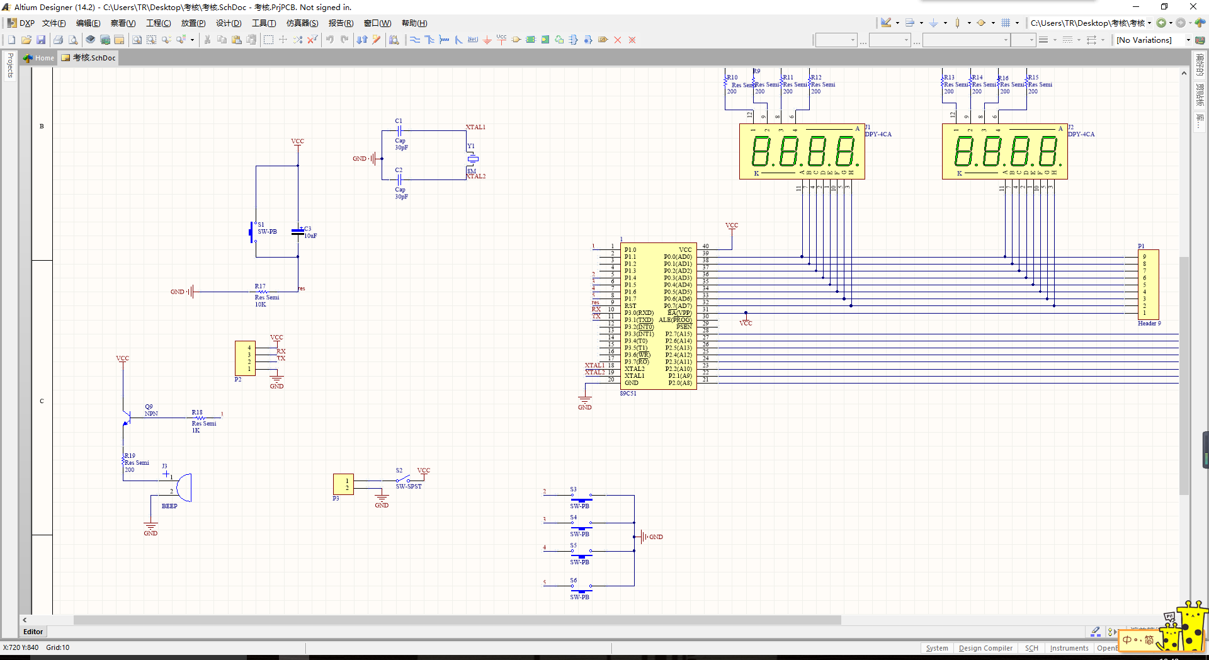Click the undo arrow icon
The width and height of the screenshot is (1209, 660).
(x=329, y=40)
